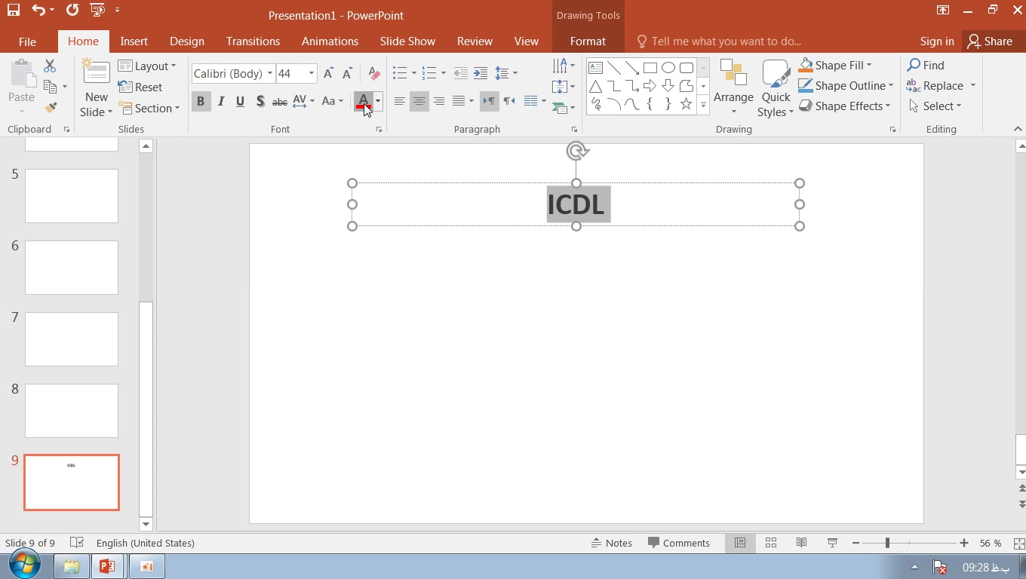Switch to the Insert tab
Viewport: 1026px width, 579px height.
pos(134,41)
